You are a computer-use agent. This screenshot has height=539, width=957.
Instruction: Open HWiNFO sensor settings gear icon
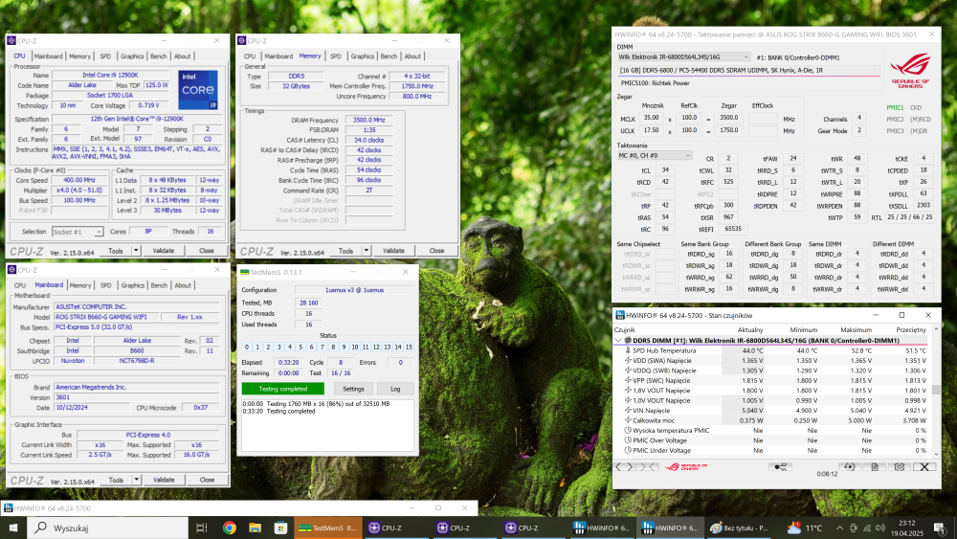[x=900, y=466]
